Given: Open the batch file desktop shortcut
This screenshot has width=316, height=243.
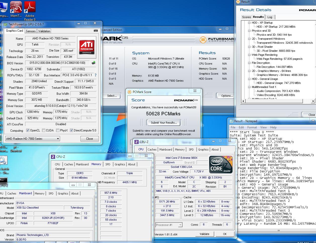Looking at the screenshot, I should coord(4,165).
